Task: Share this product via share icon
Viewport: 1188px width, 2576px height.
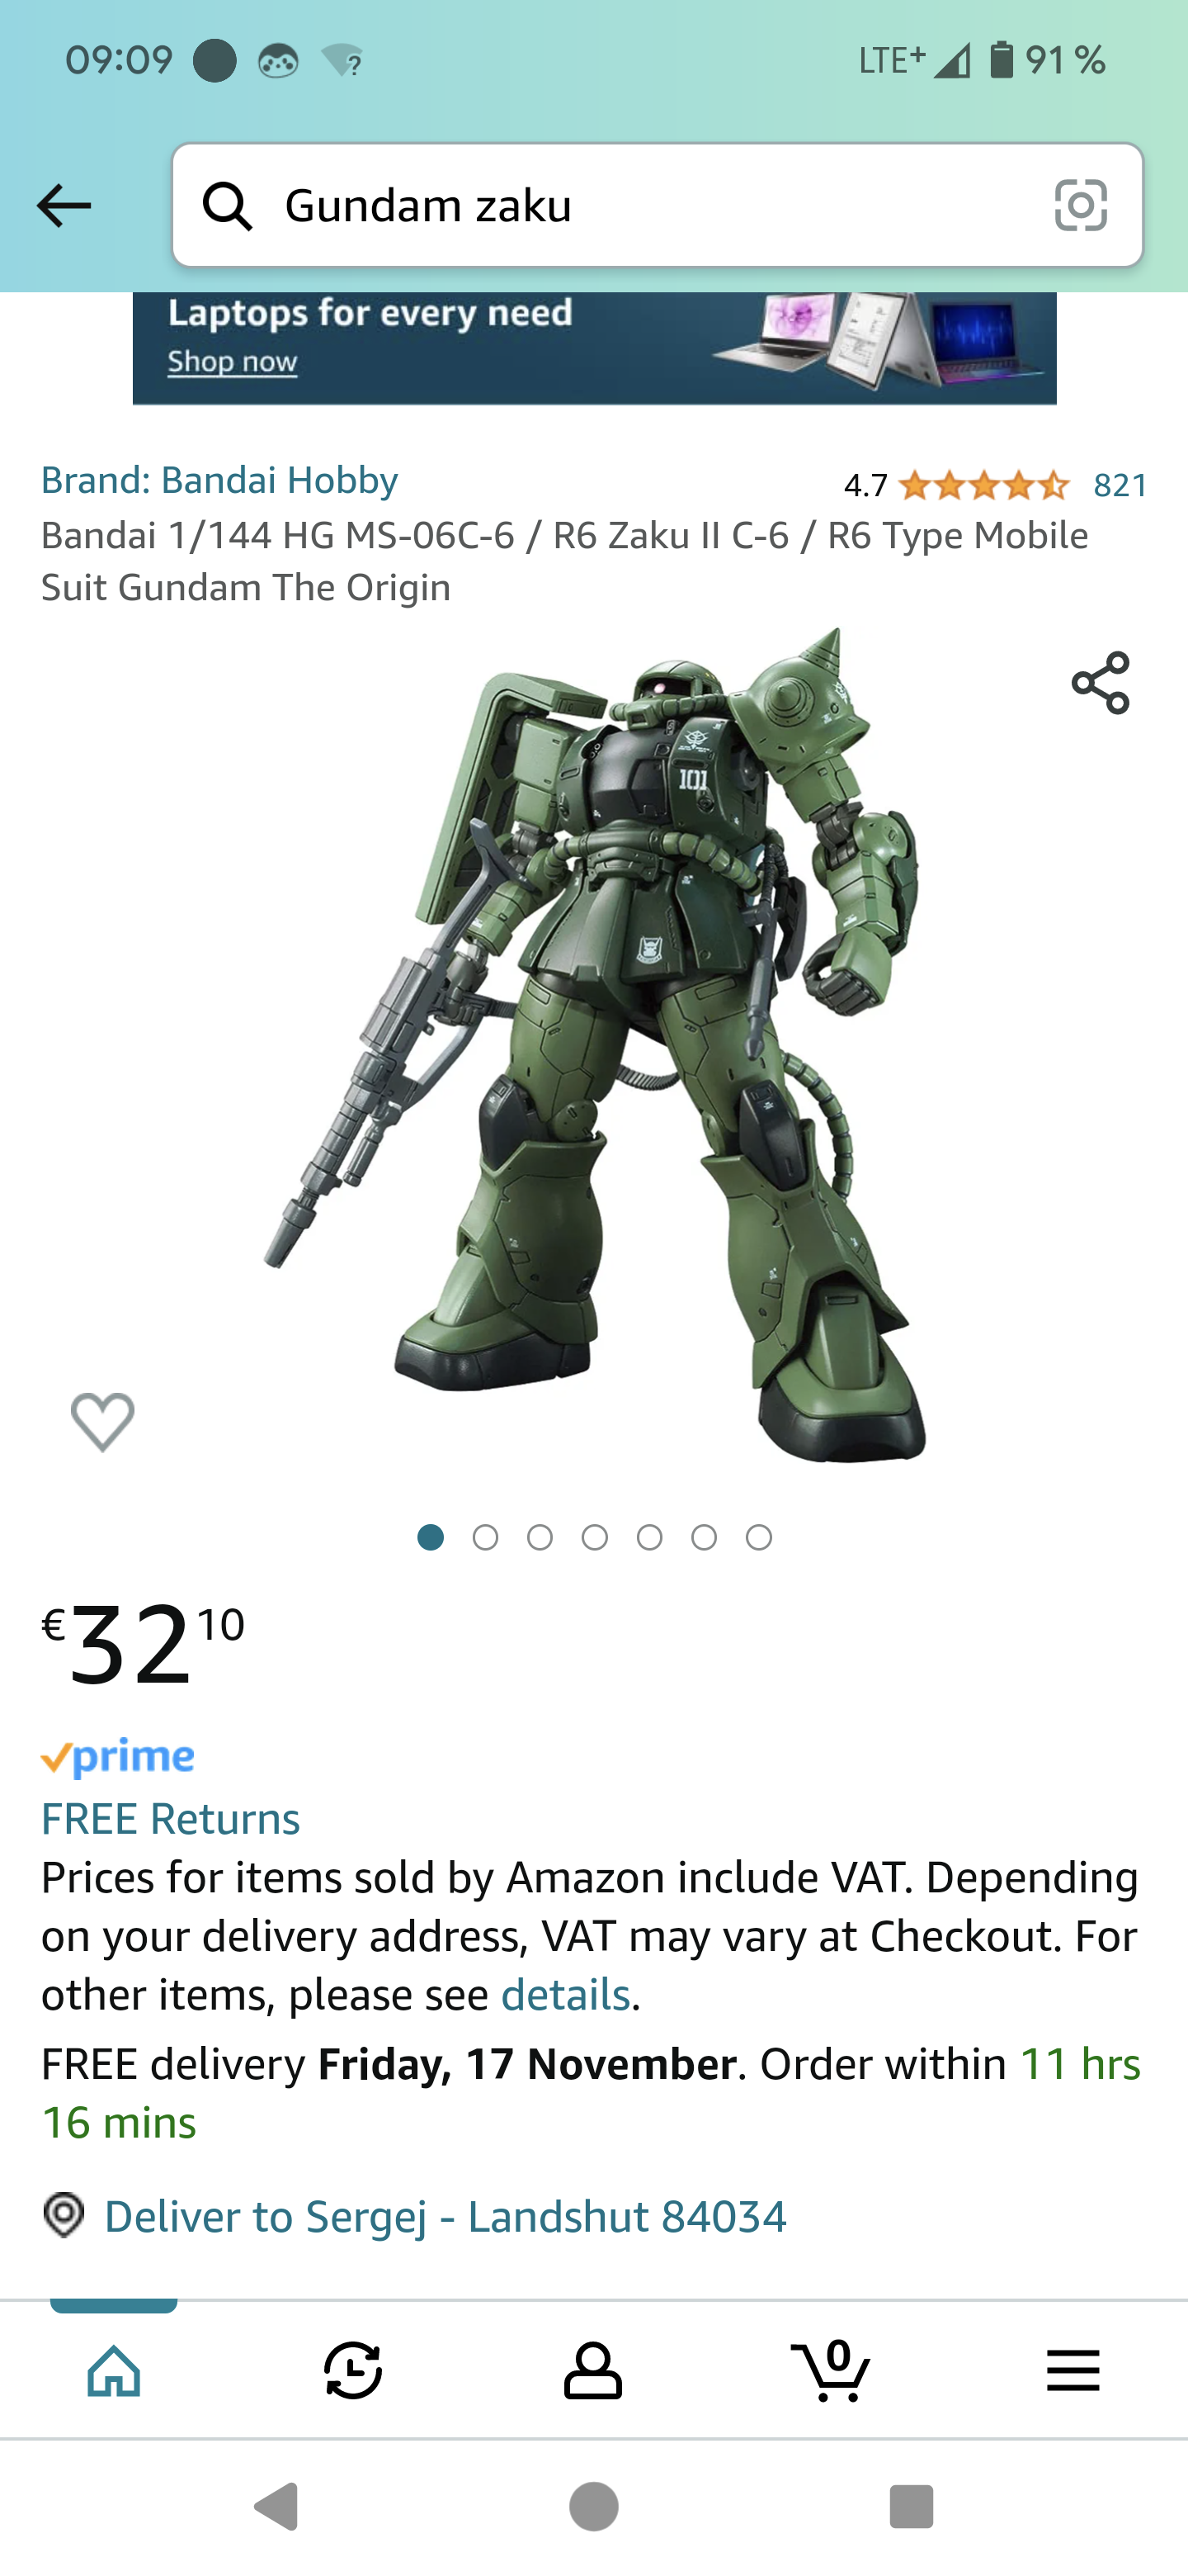Action: 1100,683
